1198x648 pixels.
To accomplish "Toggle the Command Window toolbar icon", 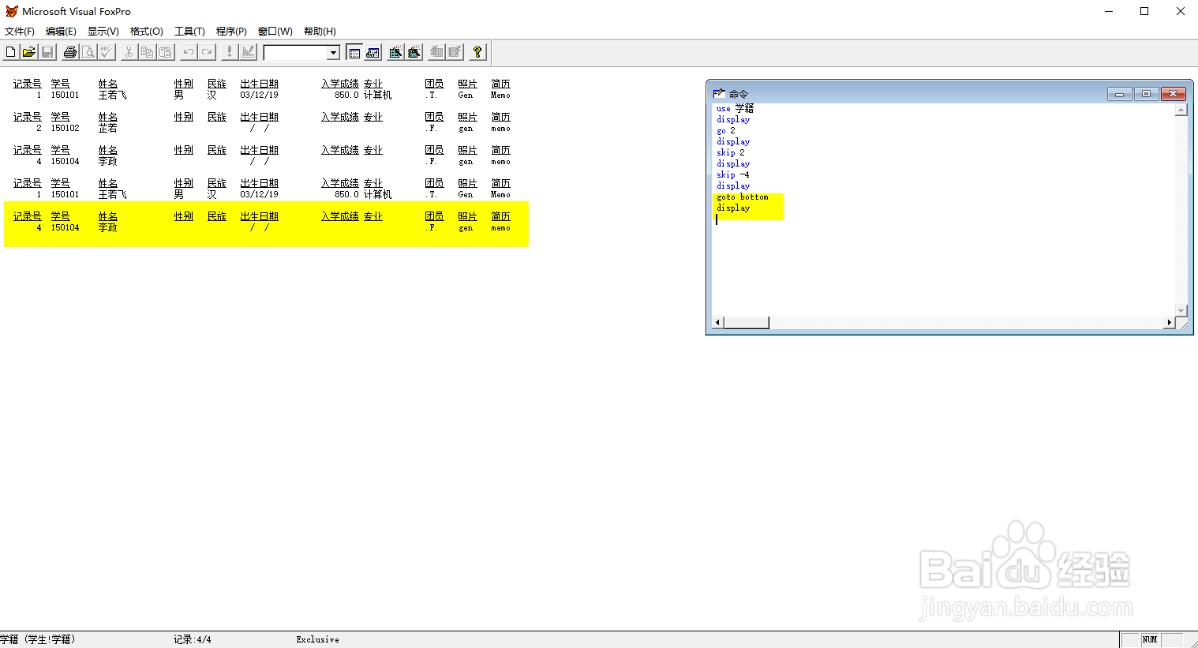I will click(354, 52).
